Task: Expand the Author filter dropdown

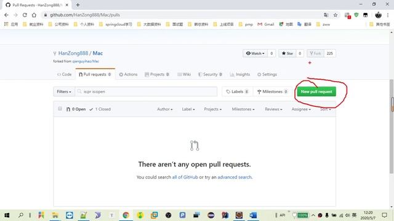Action: [x=165, y=109]
